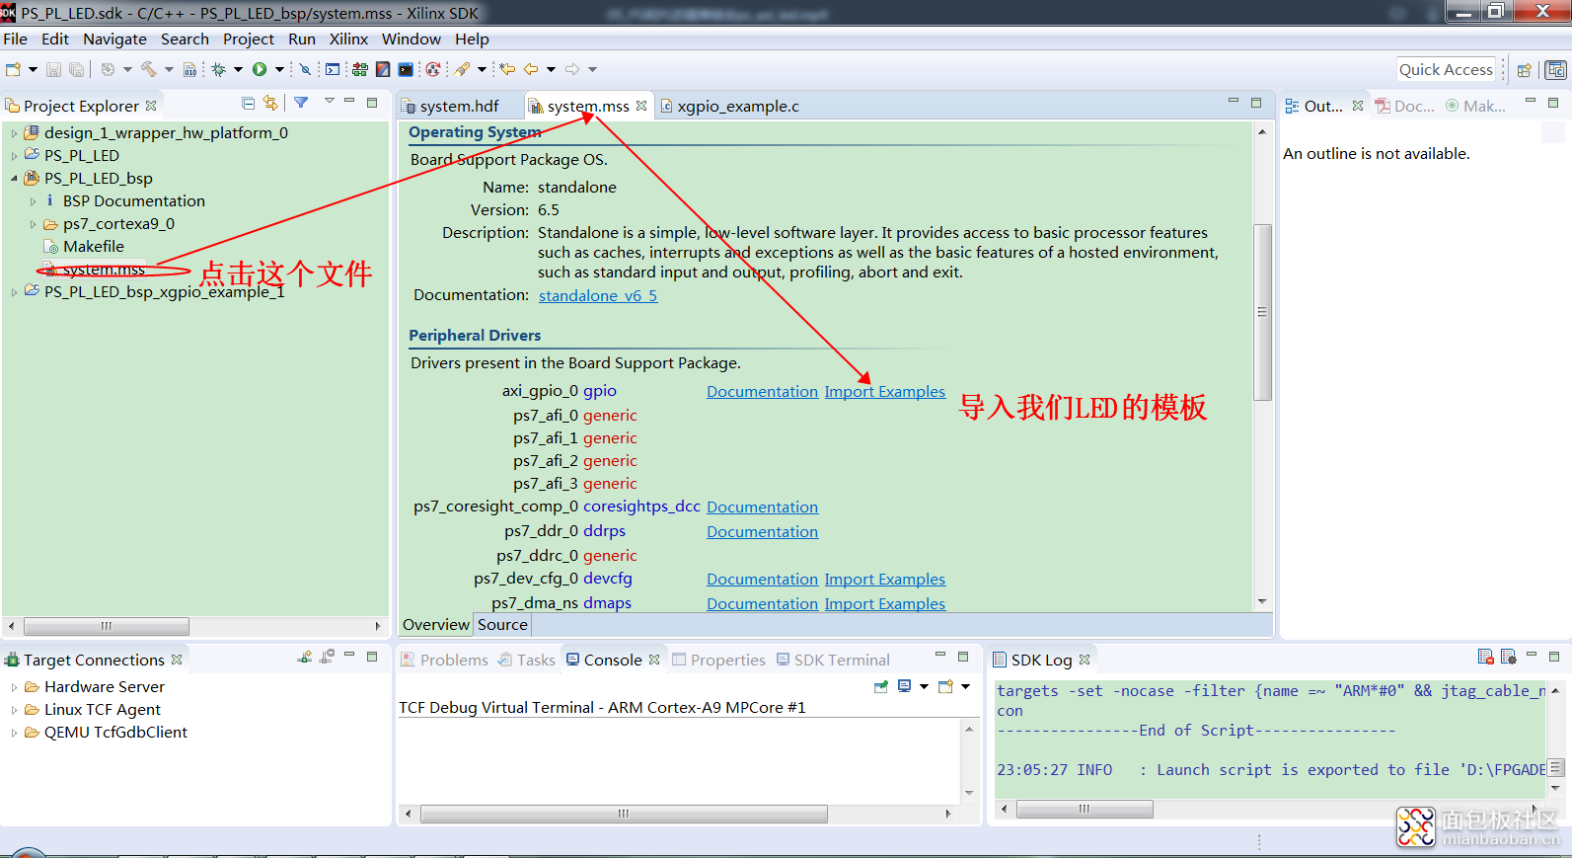Open the Build dropdown arrow

coord(169,69)
